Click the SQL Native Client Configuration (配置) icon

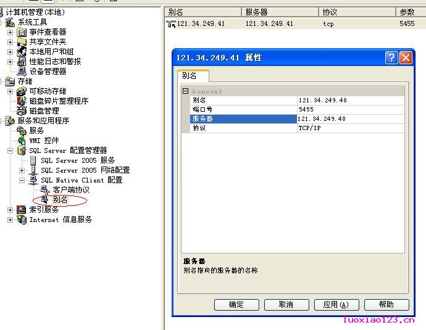coord(33,180)
